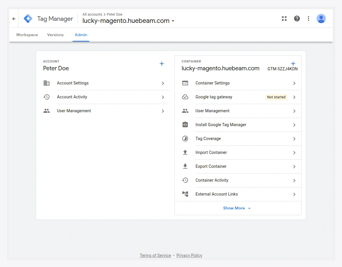The image size is (342, 267).
Task: Open the Google apps grid icon
Action: coord(284,19)
